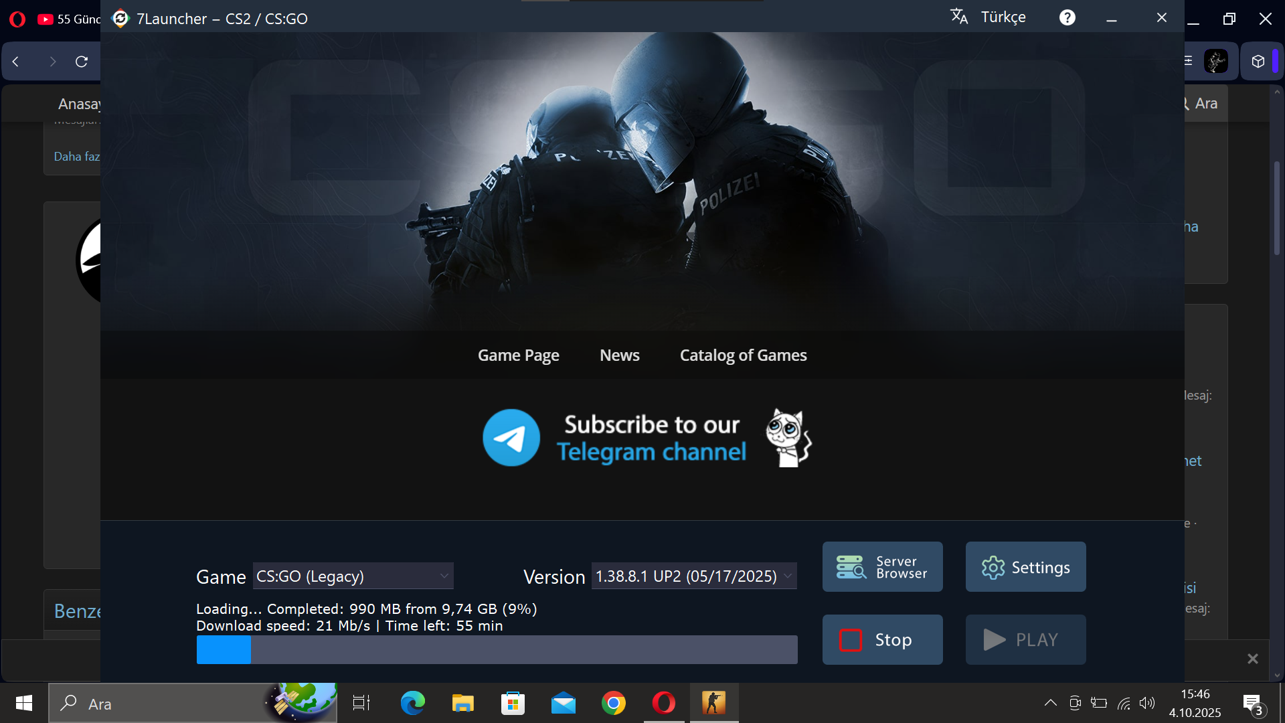Click the Subscribe to Telegram channel banner
The width and height of the screenshot is (1285, 723).
[651, 438]
